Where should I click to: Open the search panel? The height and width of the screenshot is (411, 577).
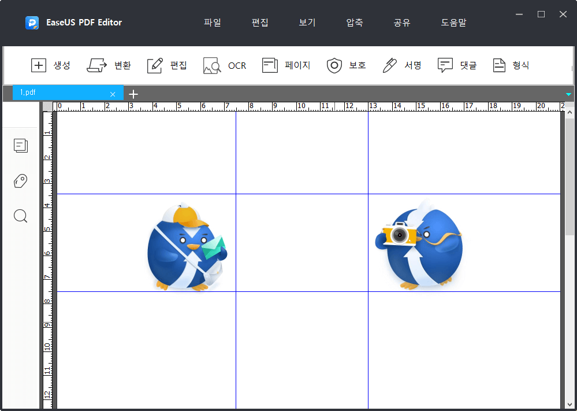21,216
